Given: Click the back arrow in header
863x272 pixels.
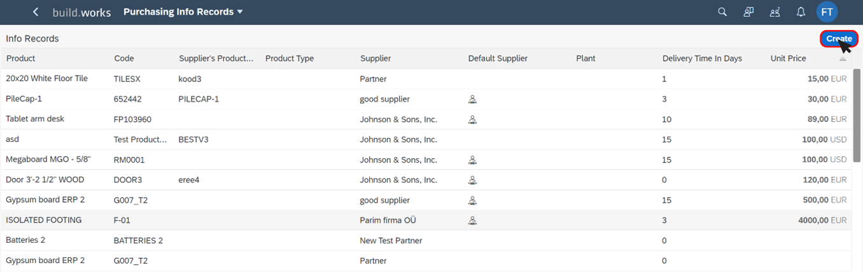Looking at the screenshot, I should click(36, 12).
